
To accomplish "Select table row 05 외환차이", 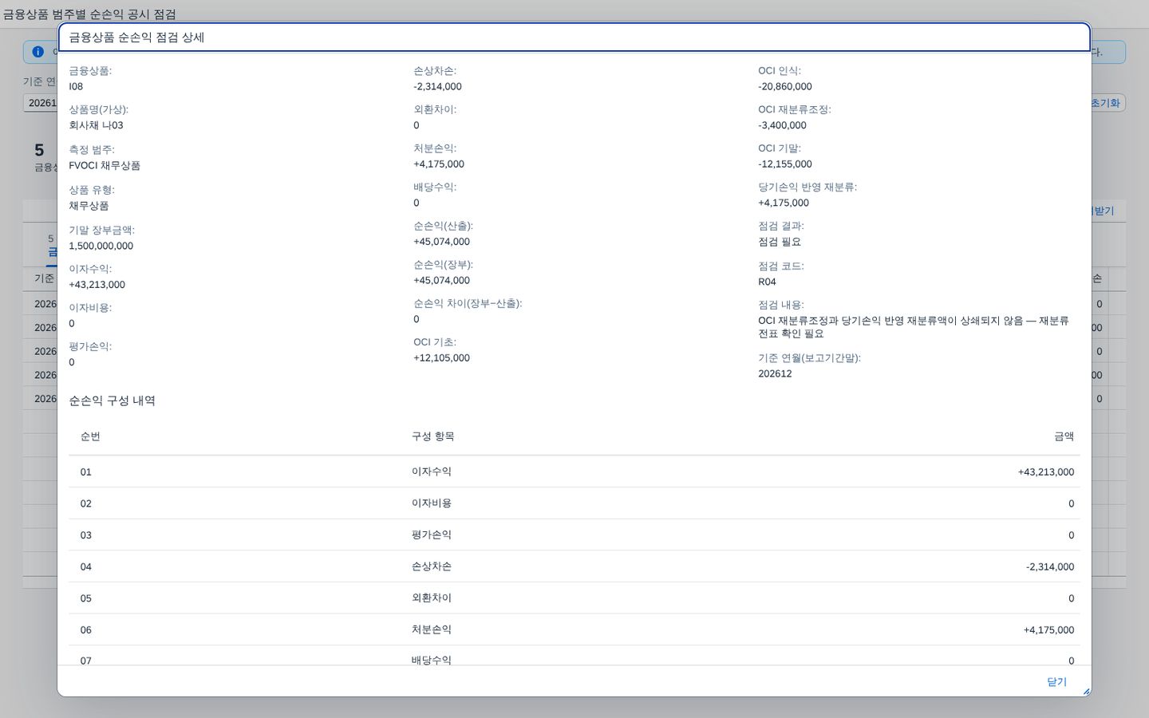I will tap(574, 598).
